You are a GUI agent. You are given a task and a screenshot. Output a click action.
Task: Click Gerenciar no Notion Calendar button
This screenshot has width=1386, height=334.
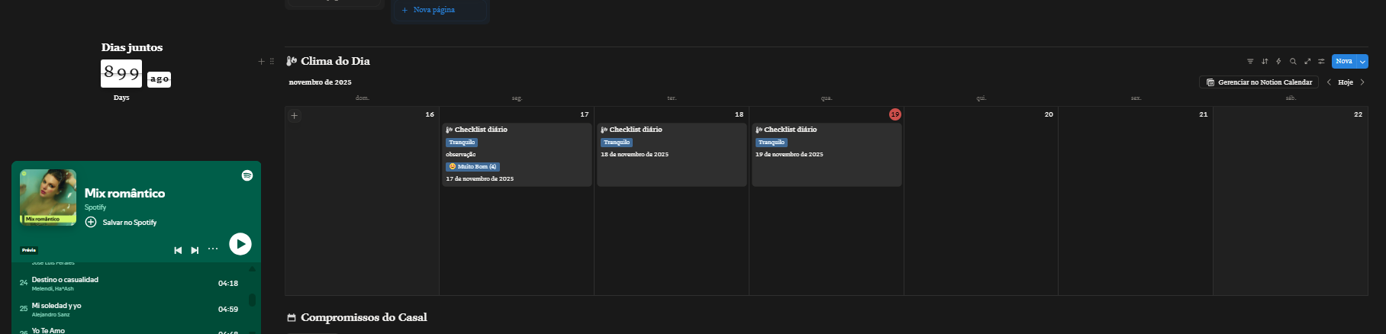(1259, 82)
